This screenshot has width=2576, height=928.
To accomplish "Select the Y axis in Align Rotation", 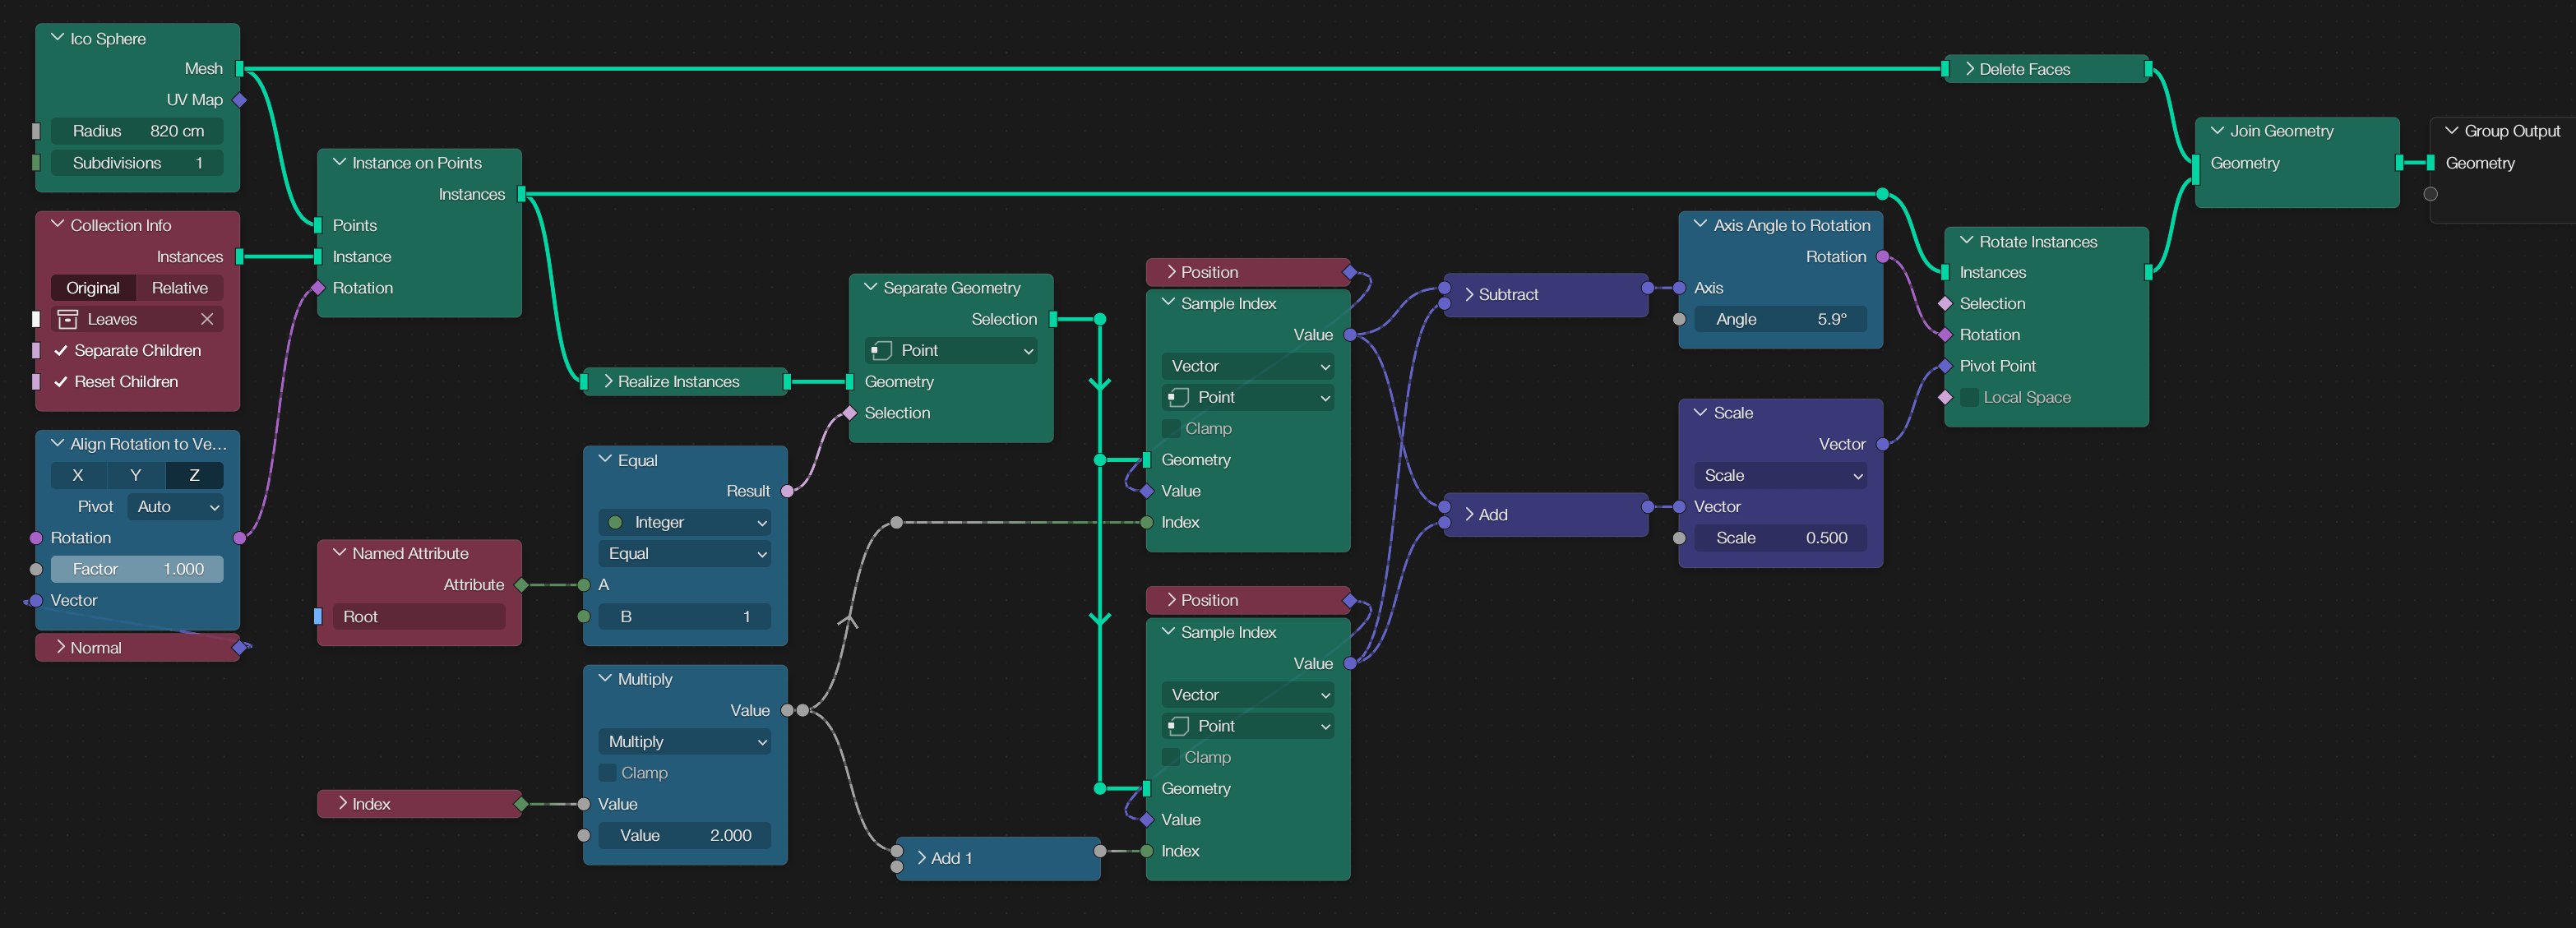I will click(x=136, y=475).
